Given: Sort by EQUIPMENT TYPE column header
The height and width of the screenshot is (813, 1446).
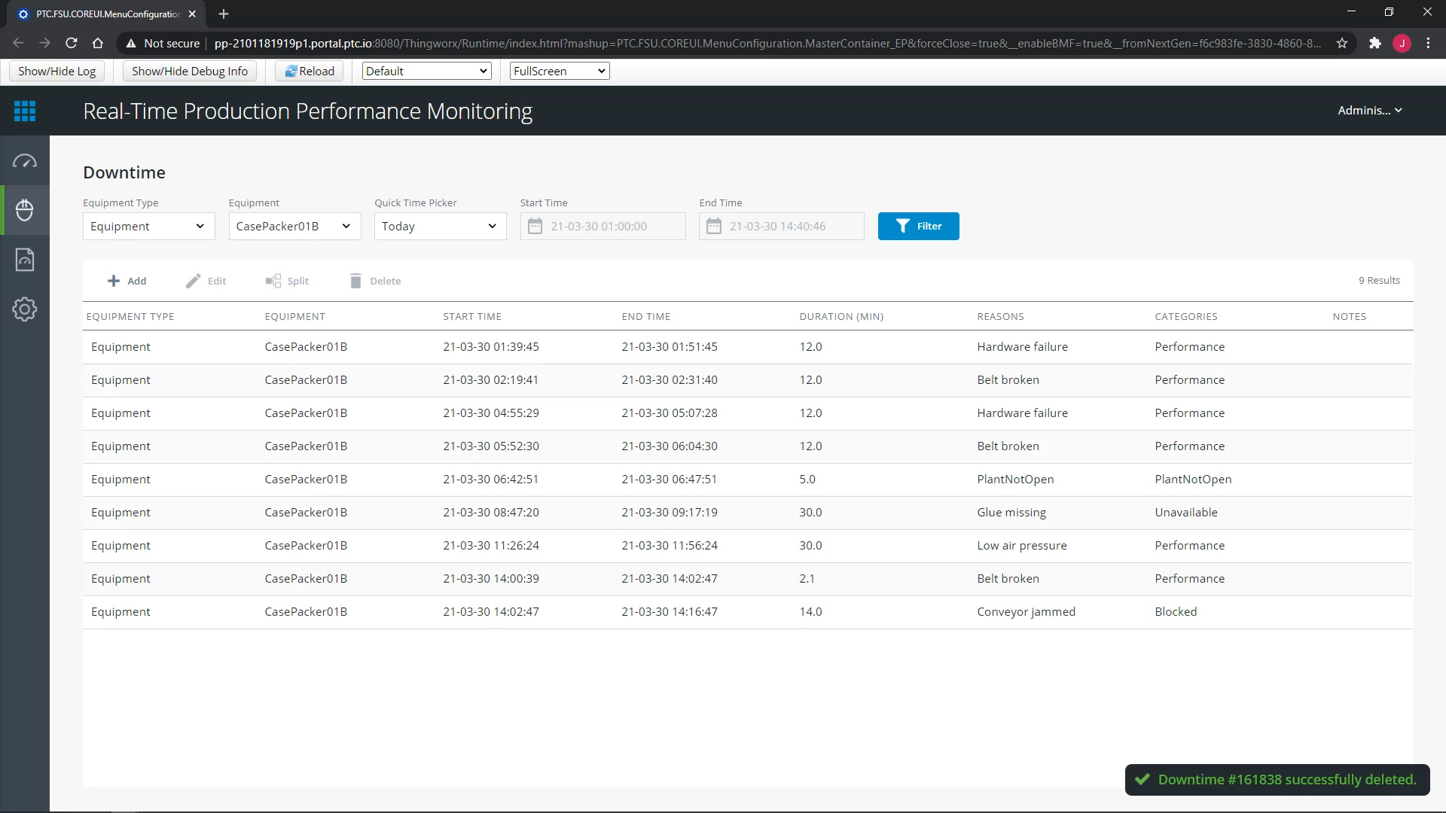Looking at the screenshot, I should coord(130,317).
